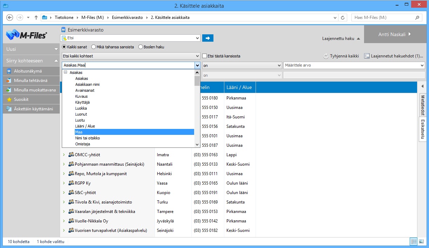Sort by Lääni / Alue column header
The width and height of the screenshot is (429, 248).
click(240, 87)
